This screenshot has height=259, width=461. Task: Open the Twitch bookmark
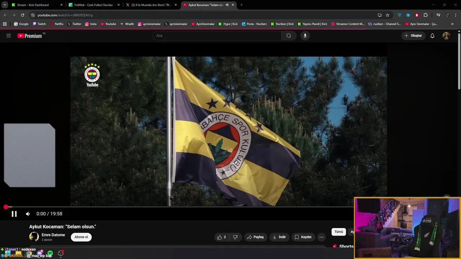(x=39, y=24)
